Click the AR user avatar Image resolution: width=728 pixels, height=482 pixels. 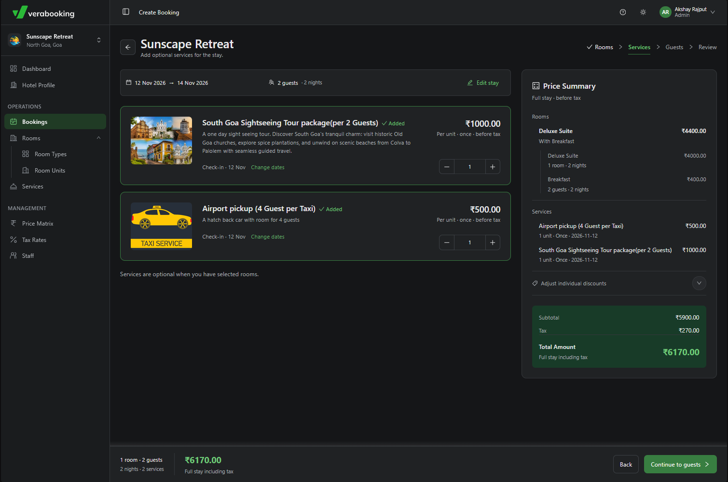(665, 13)
